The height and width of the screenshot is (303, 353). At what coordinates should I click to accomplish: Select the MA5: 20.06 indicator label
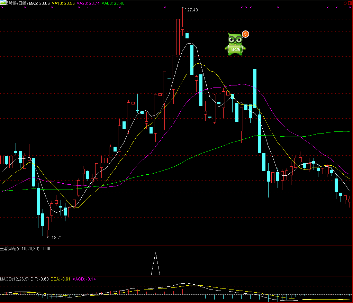[39, 3]
